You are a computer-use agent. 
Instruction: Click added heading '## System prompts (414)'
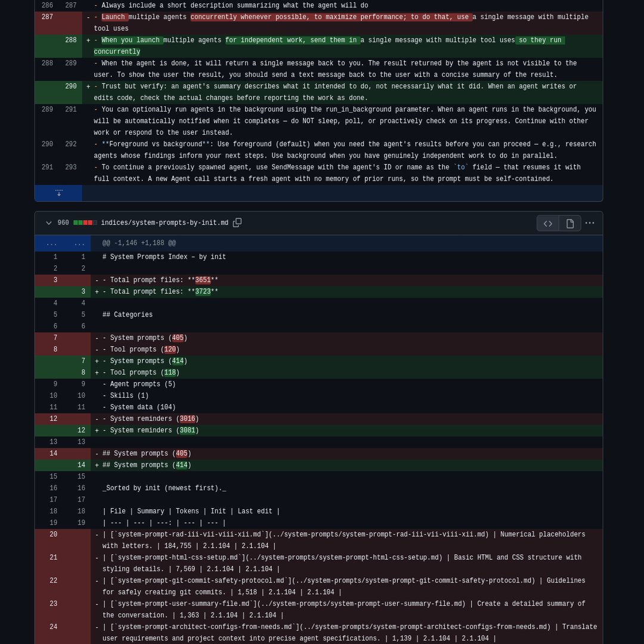click(x=318, y=465)
